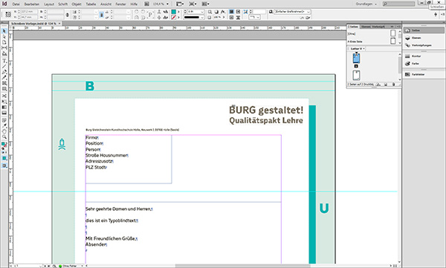446x268 pixels.
Task: Click the X position input field
Action: [29, 12]
